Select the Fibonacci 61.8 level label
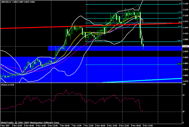 click(x=180, y=27)
